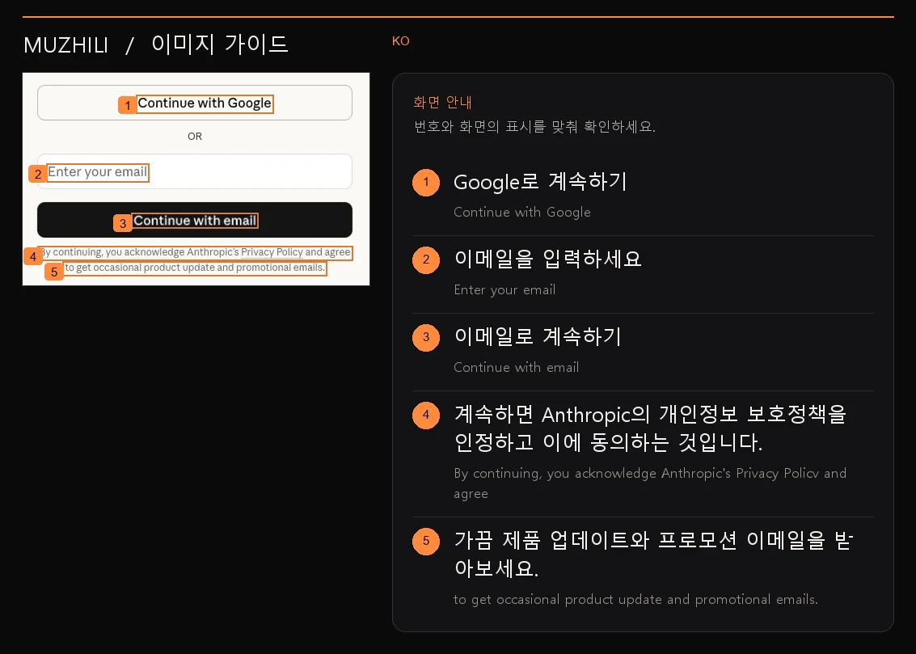This screenshot has width=916, height=654.
Task: Select the 이미지 가이드 breadcrumb text
Action: [220, 44]
